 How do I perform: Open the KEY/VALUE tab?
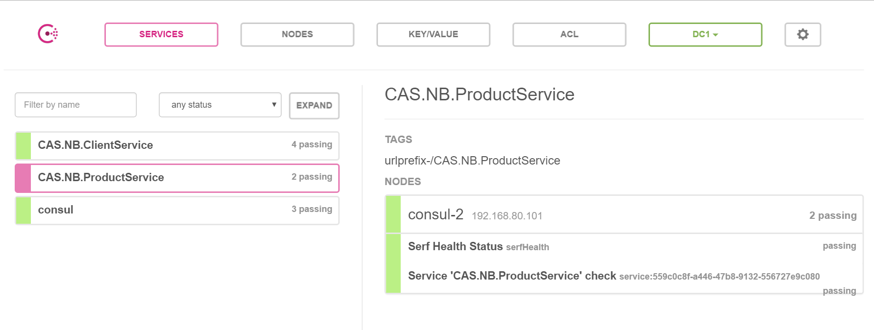433,34
